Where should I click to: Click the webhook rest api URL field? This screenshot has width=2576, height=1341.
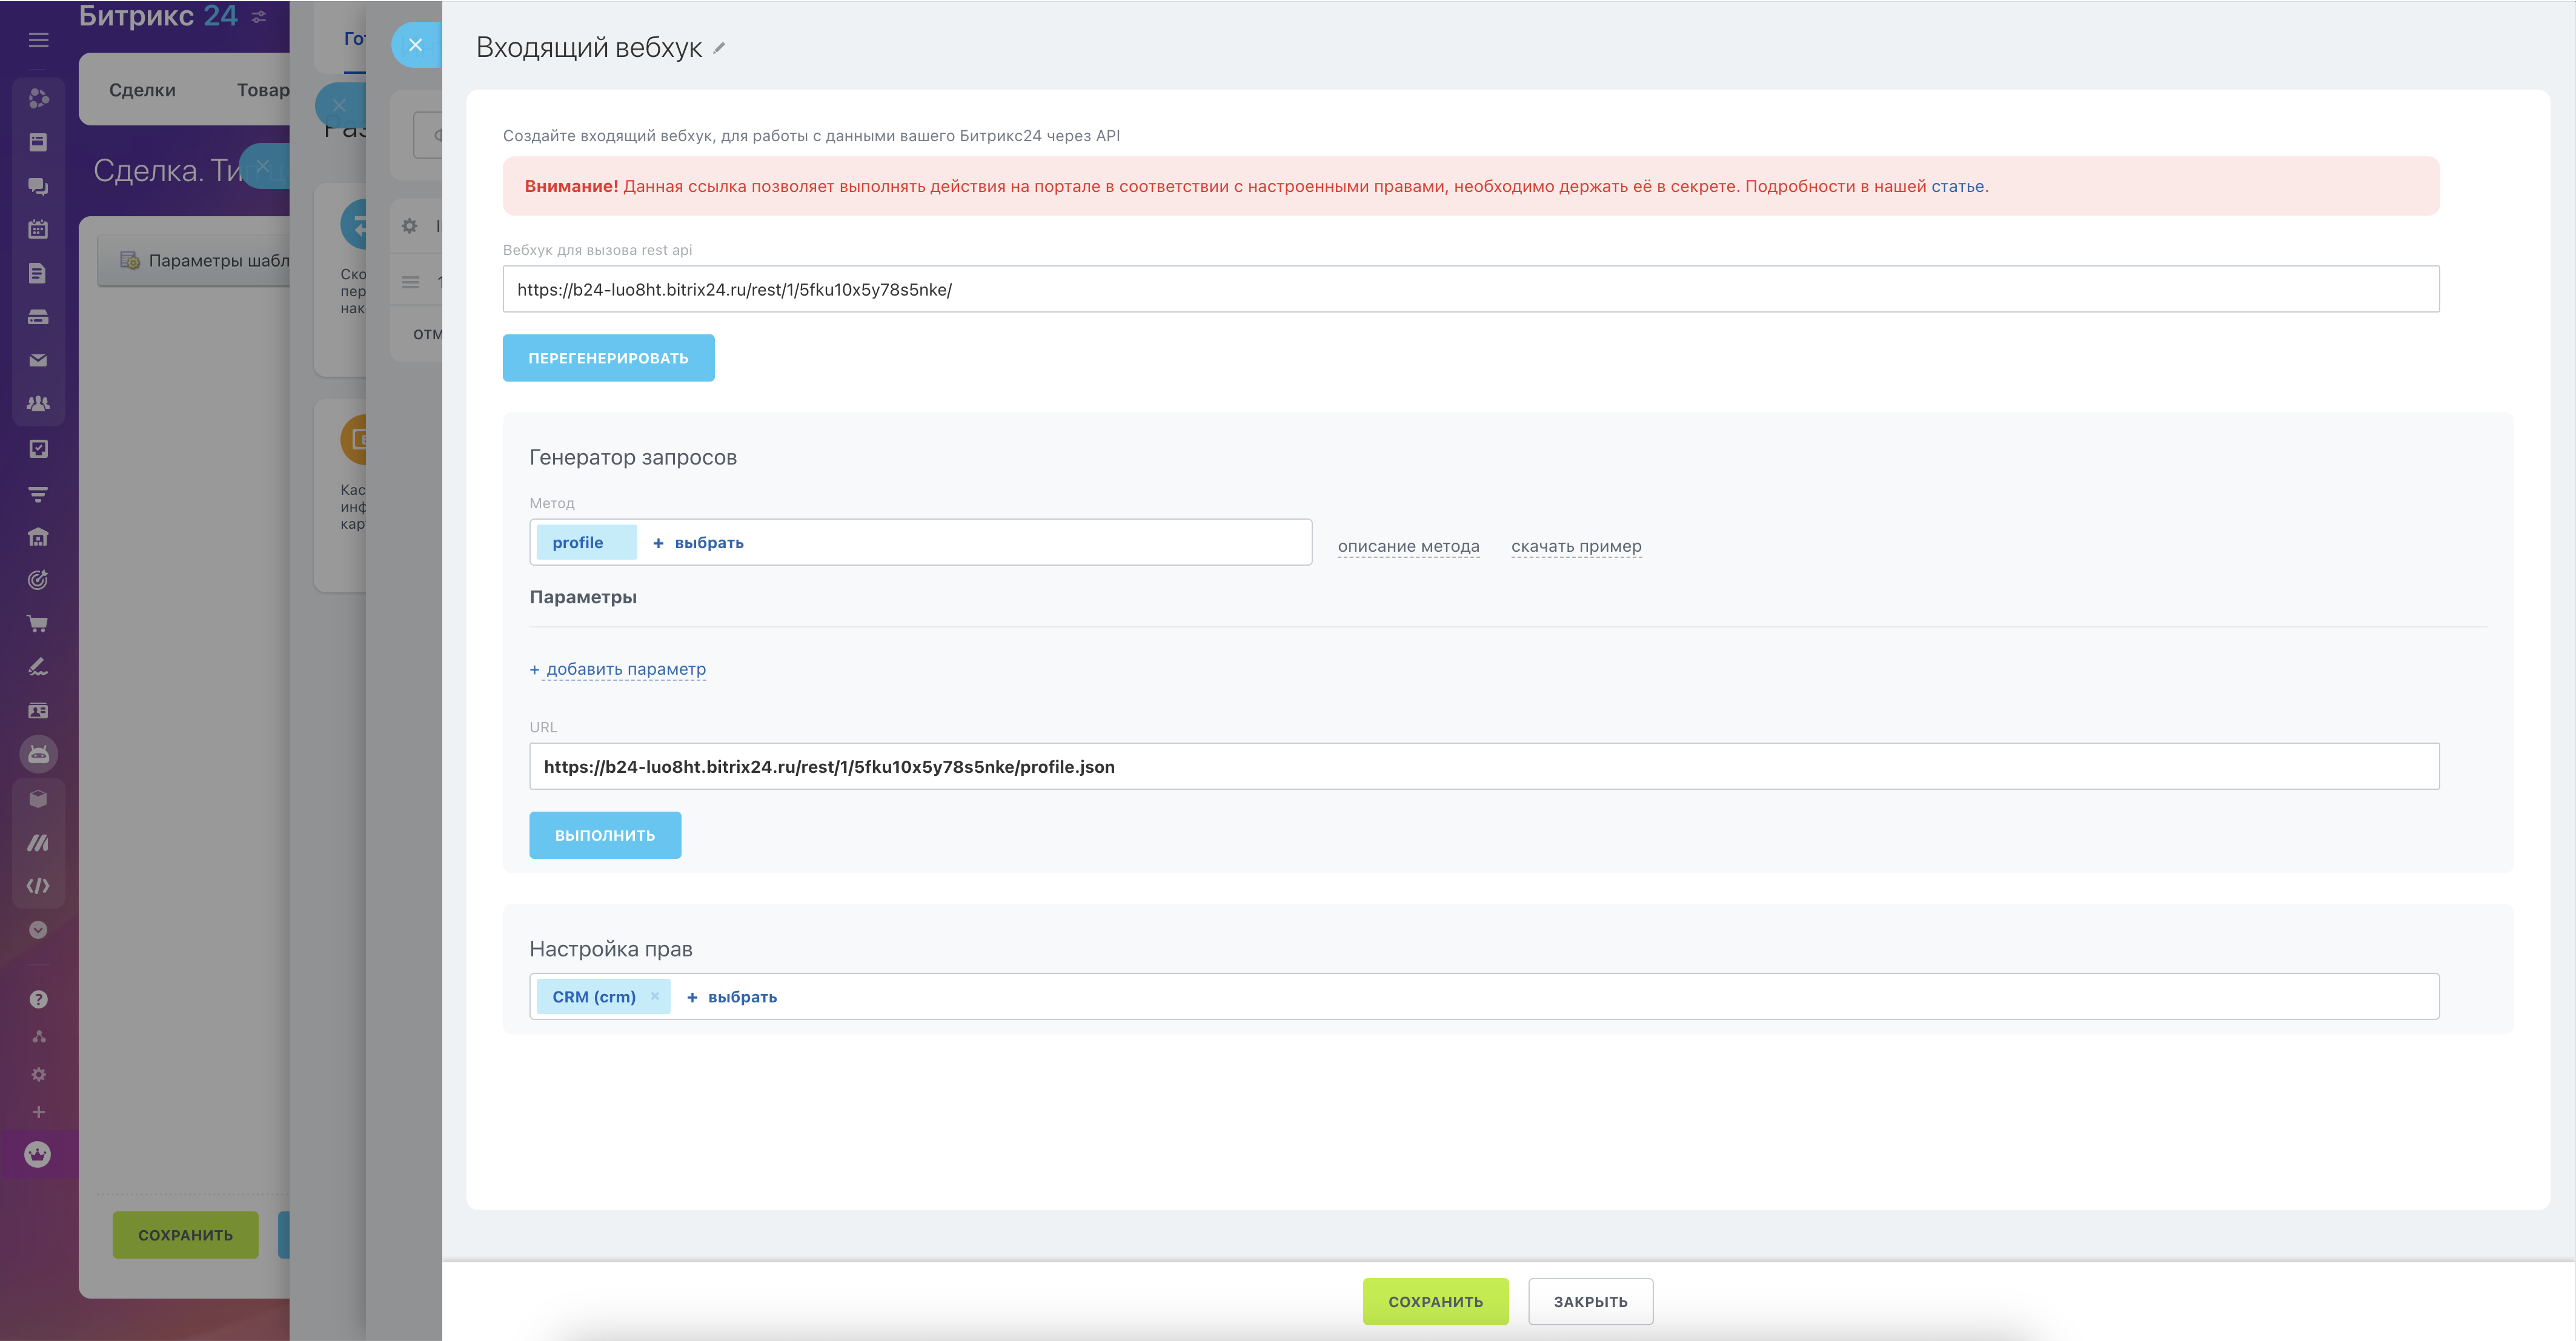[x=1470, y=289]
